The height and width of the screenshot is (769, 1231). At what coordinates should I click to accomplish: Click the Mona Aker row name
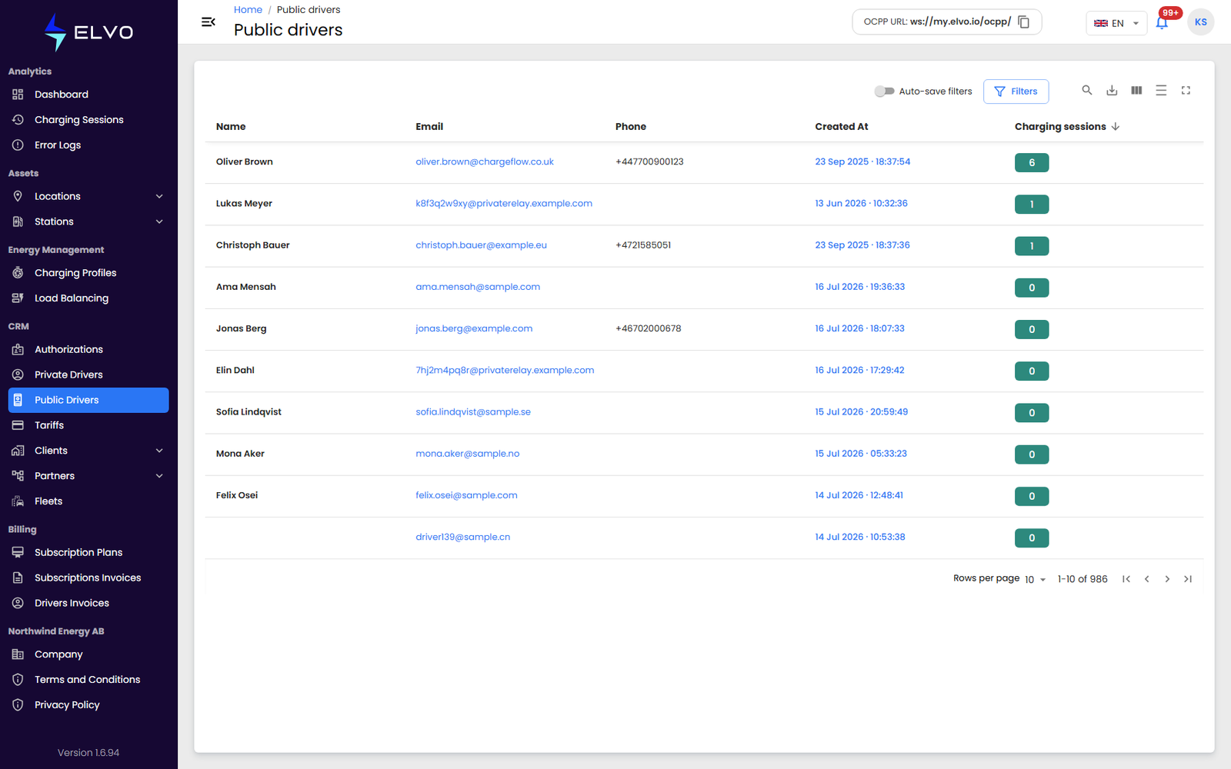point(240,454)
